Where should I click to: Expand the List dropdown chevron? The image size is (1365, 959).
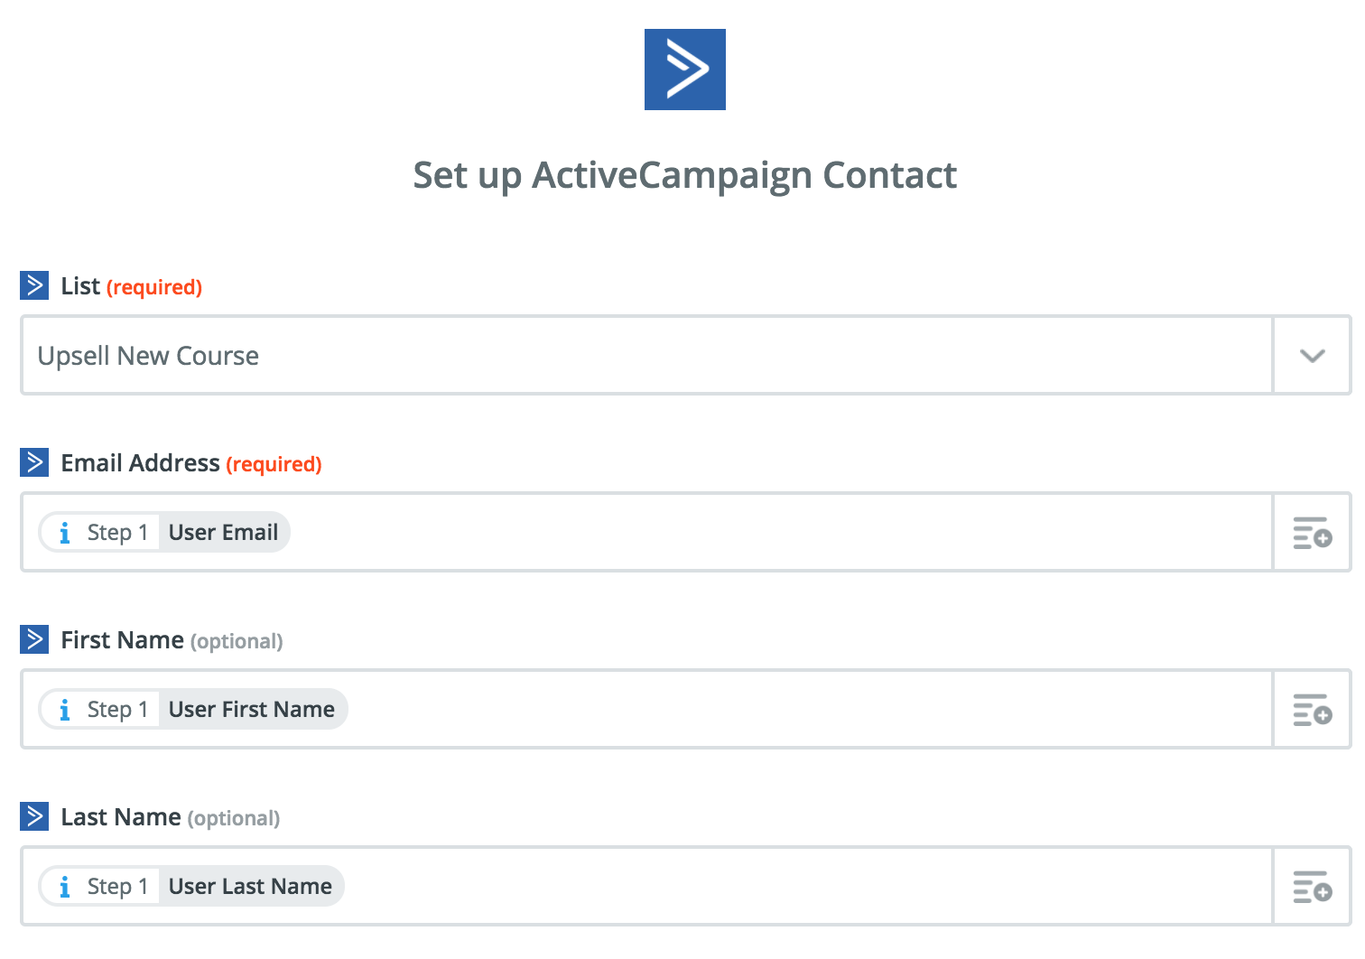pos(1312,355)
